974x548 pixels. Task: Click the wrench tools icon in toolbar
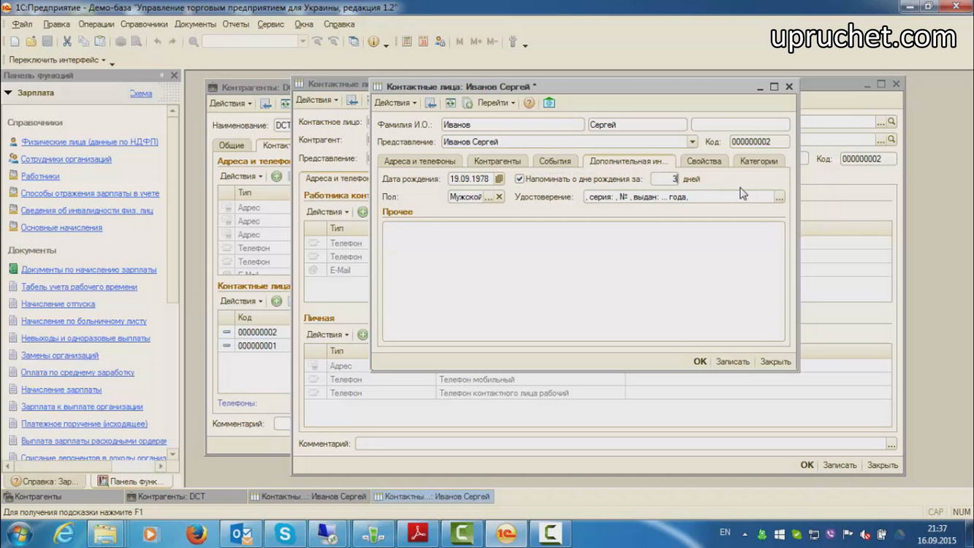pos(513,42)
